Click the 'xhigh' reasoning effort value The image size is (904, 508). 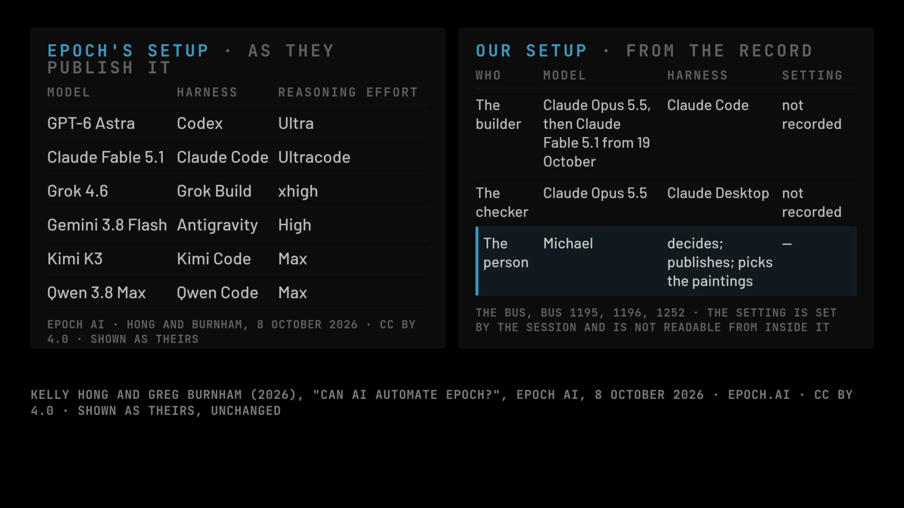tap(298, 191)
